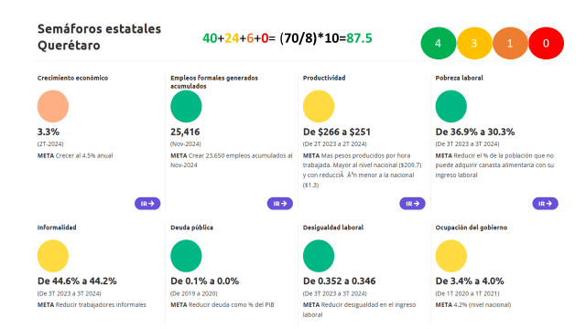Screen dimensions: 586x329
Task: Click the green Empleos formales indicator circle
Action: pos(186,106)
